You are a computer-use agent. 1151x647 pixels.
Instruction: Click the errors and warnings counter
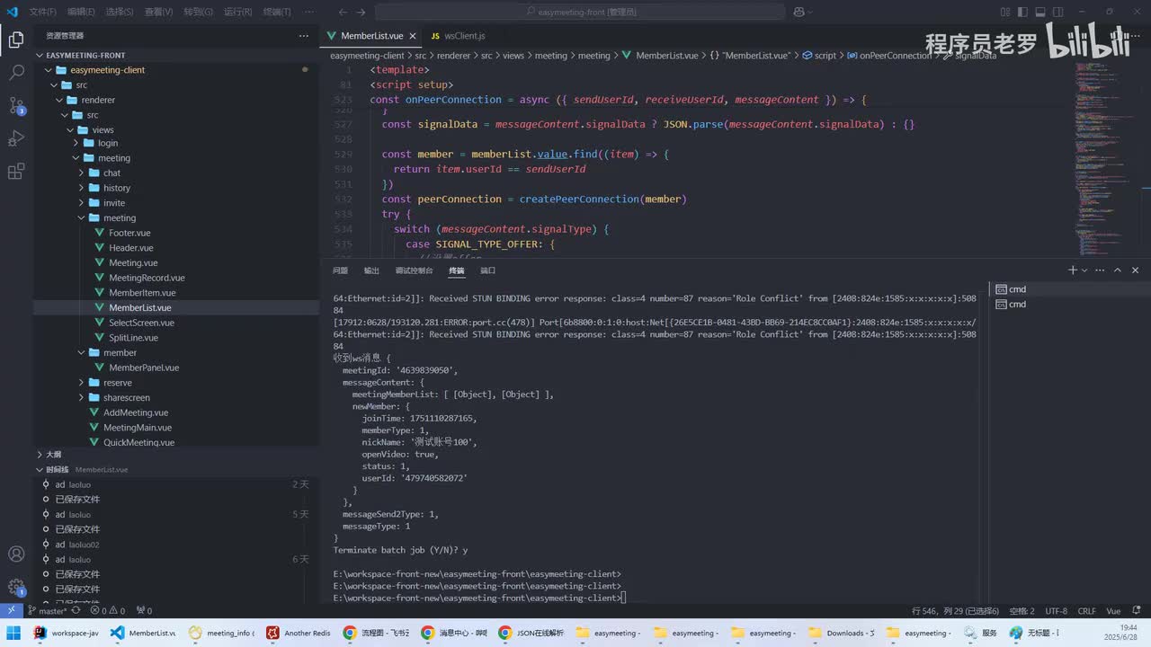(108, 611)
